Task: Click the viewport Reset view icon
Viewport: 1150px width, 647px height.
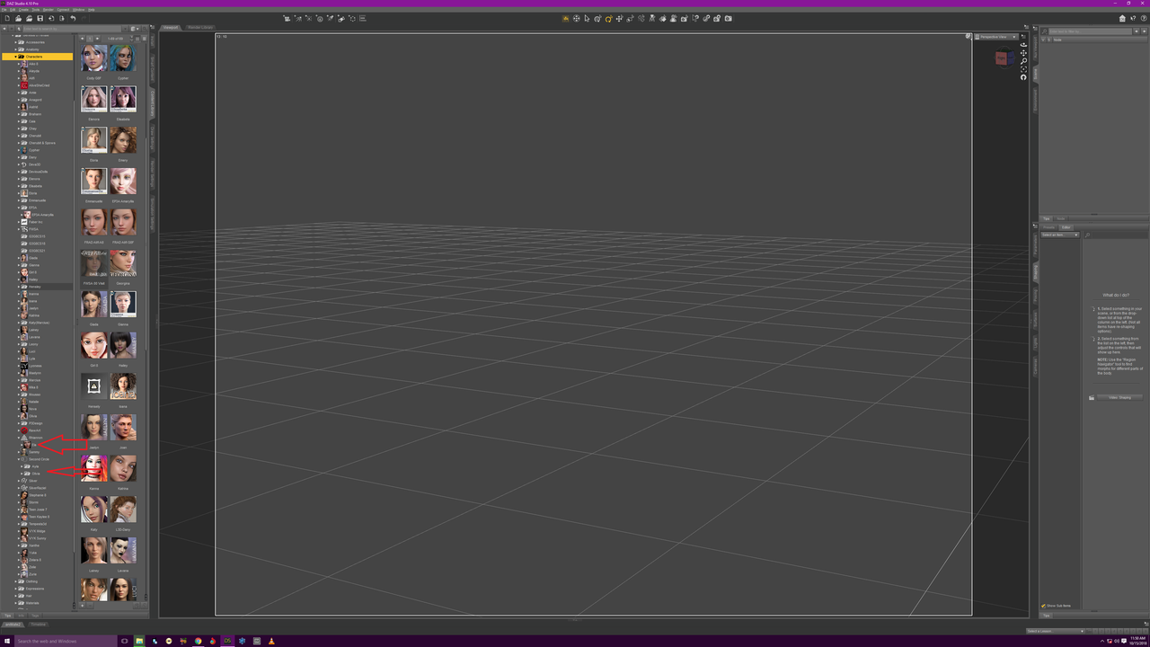Action: [x=1023, y=77]
